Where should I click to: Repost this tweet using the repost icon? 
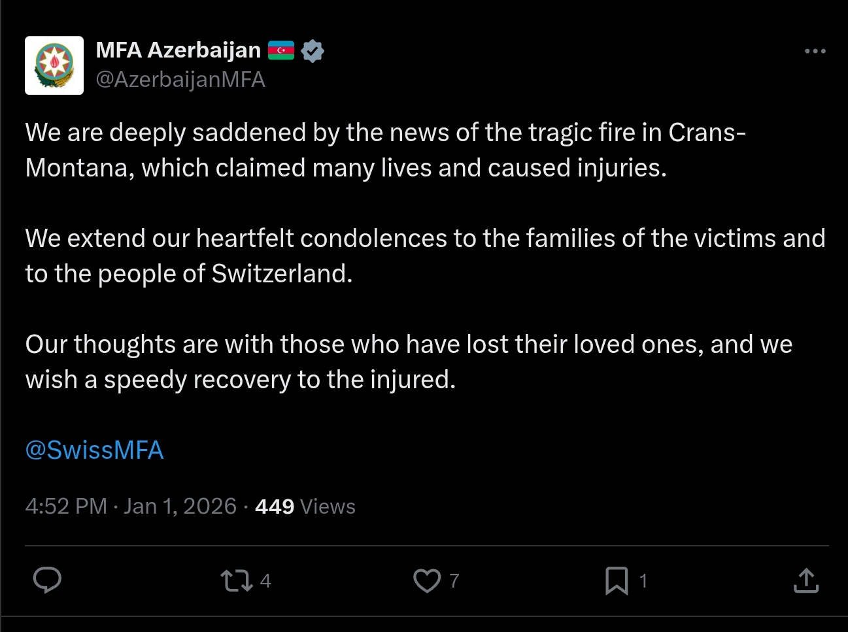(x=236, y=580)
